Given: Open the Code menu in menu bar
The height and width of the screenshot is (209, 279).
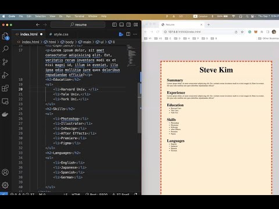Looking at the screenshot, I should pos(12,16).
